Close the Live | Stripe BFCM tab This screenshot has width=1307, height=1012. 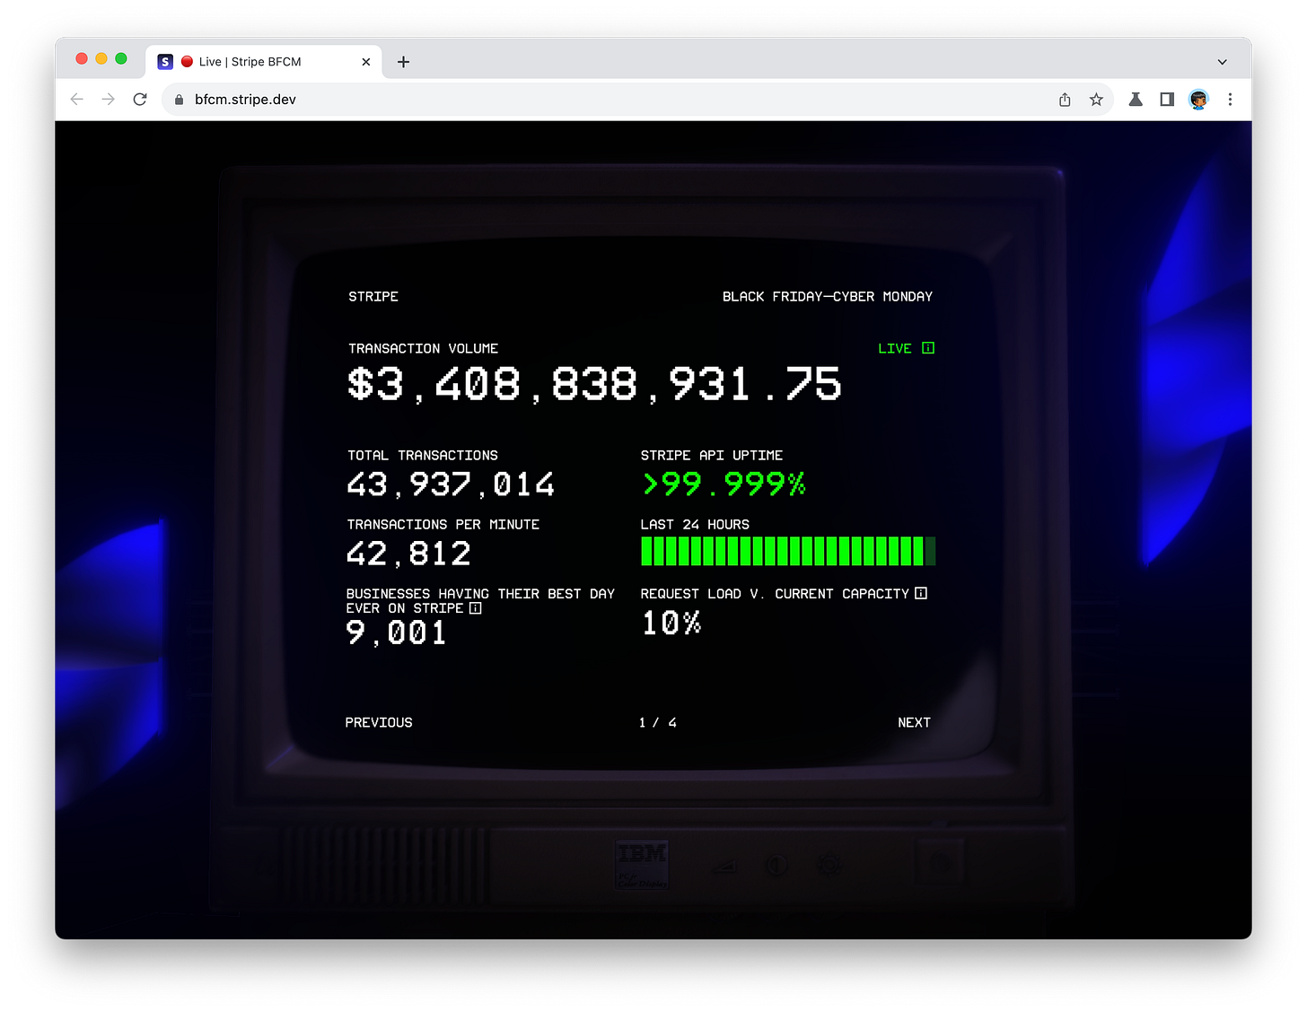tap(366, 62)
